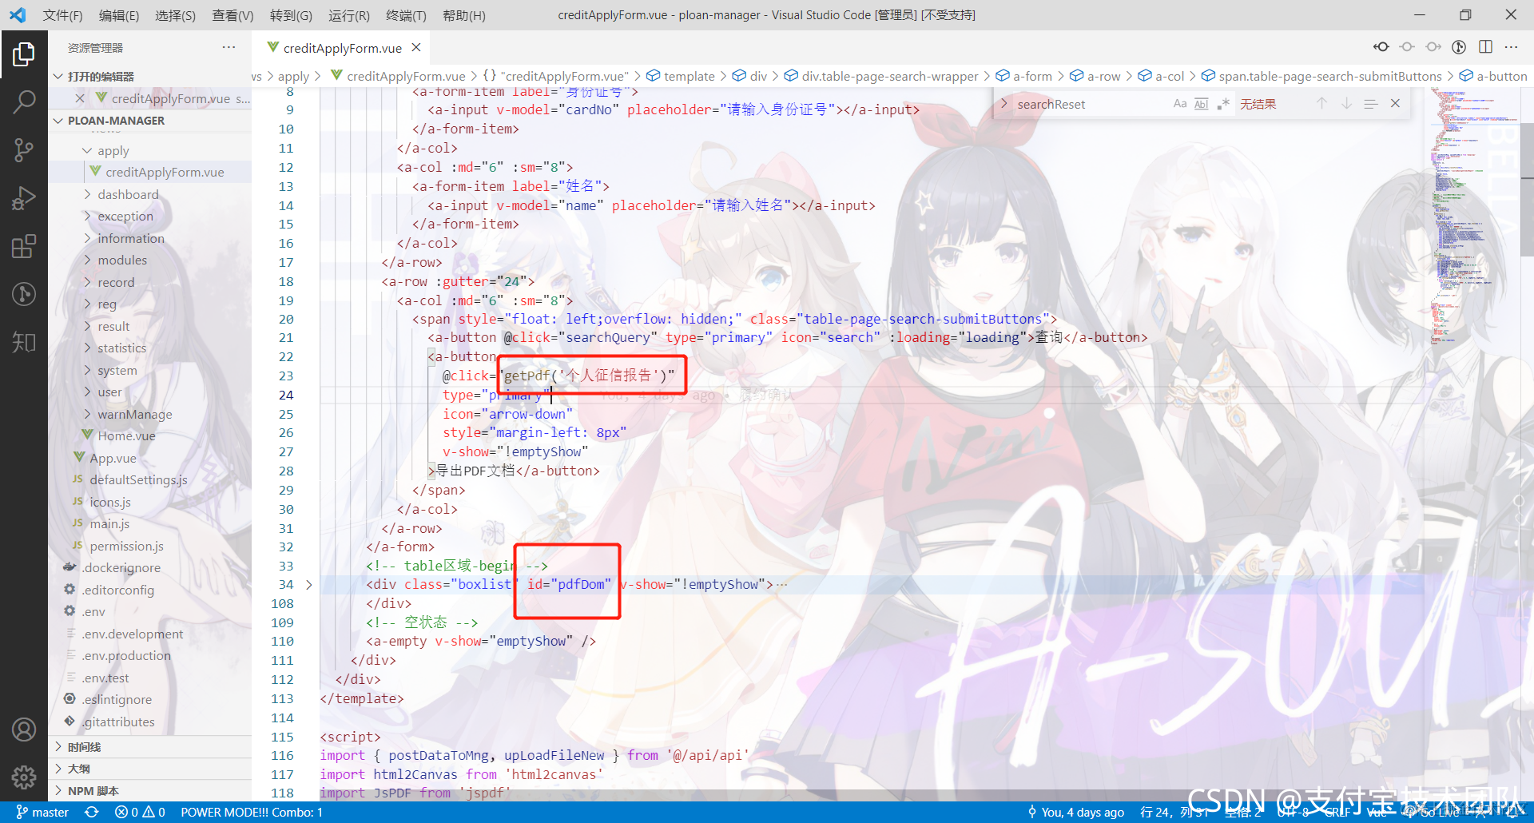
Task: Click the template breadcrumb item
Action: coord(681,76)
